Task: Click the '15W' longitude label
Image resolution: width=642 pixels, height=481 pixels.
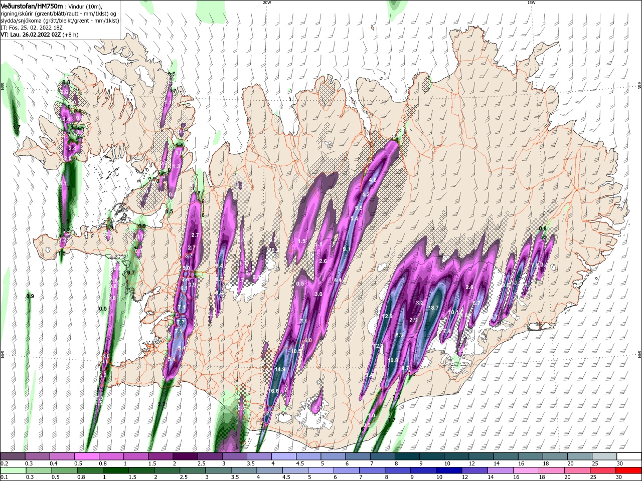Action: pyautogui.click(x=531, y=3)
